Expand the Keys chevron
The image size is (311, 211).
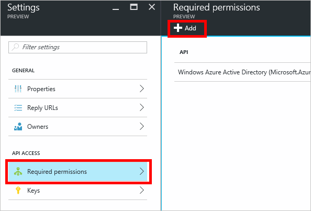point(141,190)
